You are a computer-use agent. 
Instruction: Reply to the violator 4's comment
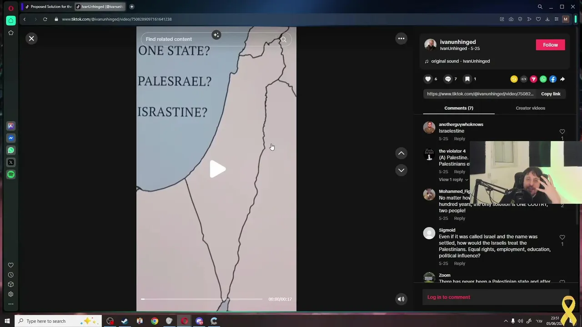tap(459, 172)
